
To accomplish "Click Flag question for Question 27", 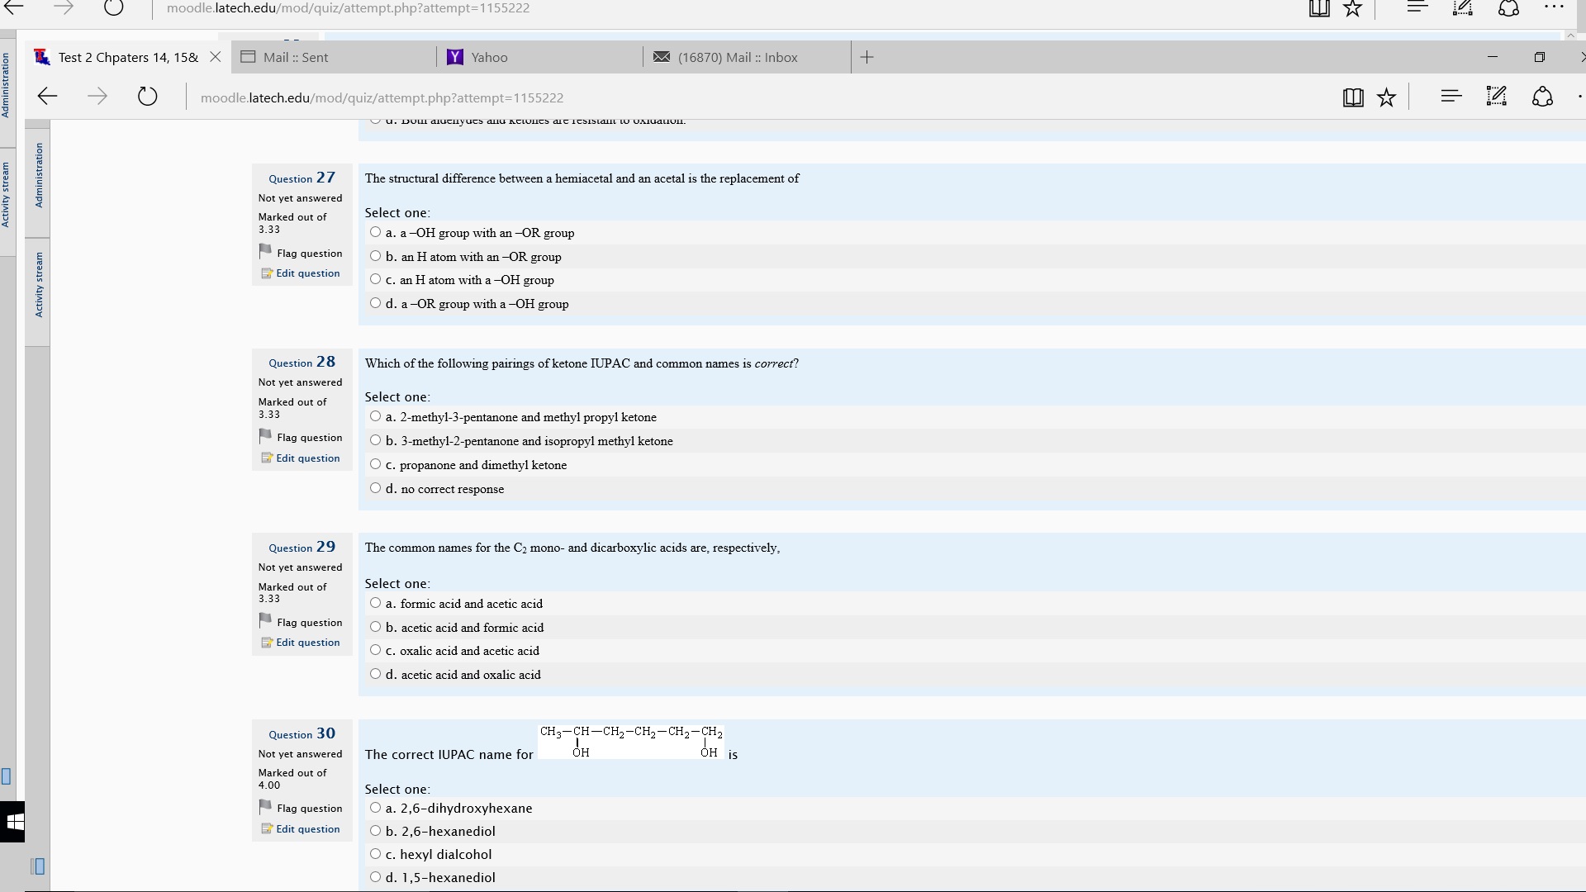I will click(310, 254).
